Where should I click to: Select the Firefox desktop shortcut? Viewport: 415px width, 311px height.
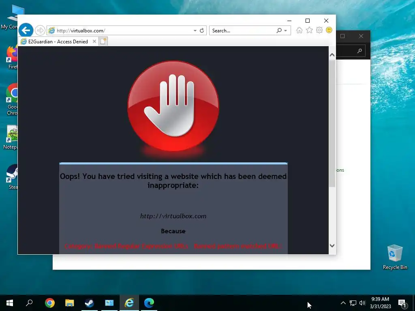[x=12, y=58]
